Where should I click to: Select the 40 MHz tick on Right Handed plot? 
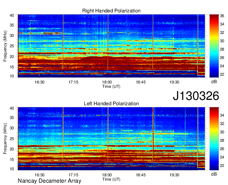[x=12, y=15]
